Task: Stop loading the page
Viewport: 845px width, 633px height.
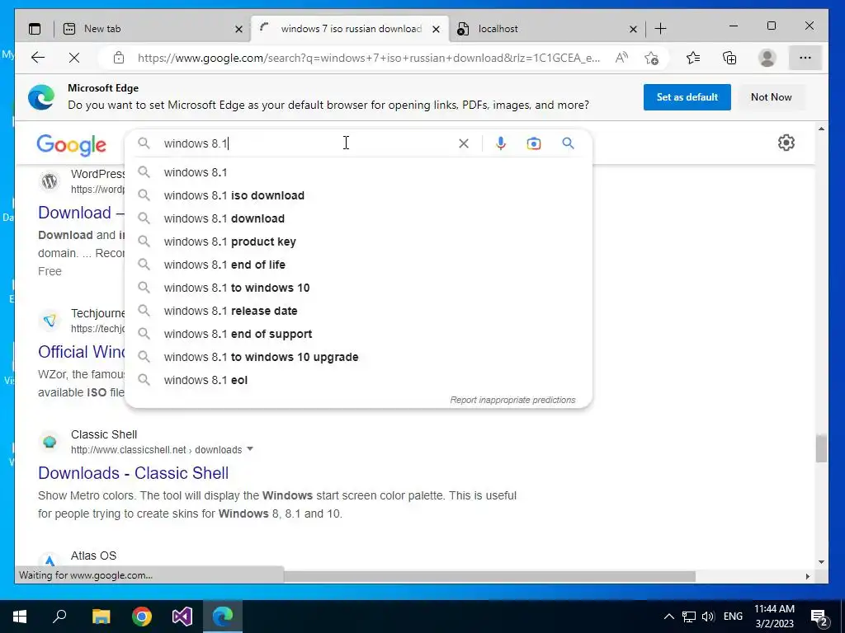Action: point(74,58)
